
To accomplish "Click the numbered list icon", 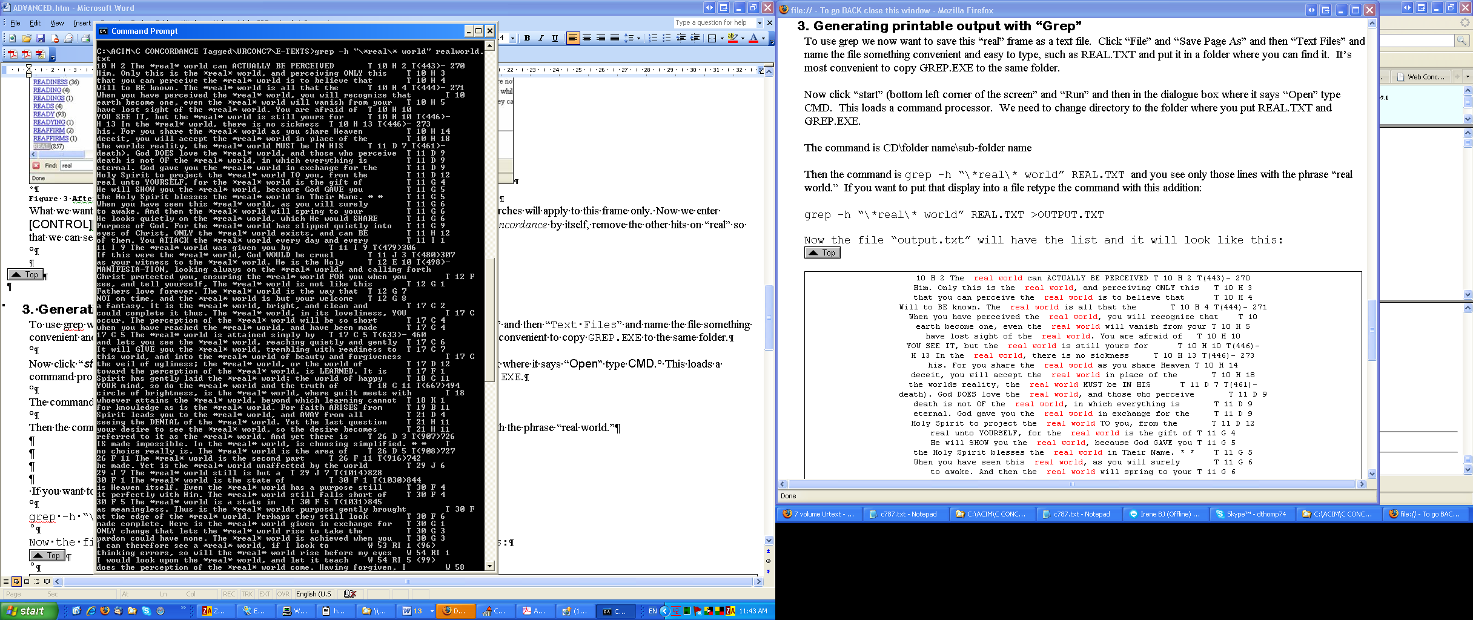I will pos(652,38).
